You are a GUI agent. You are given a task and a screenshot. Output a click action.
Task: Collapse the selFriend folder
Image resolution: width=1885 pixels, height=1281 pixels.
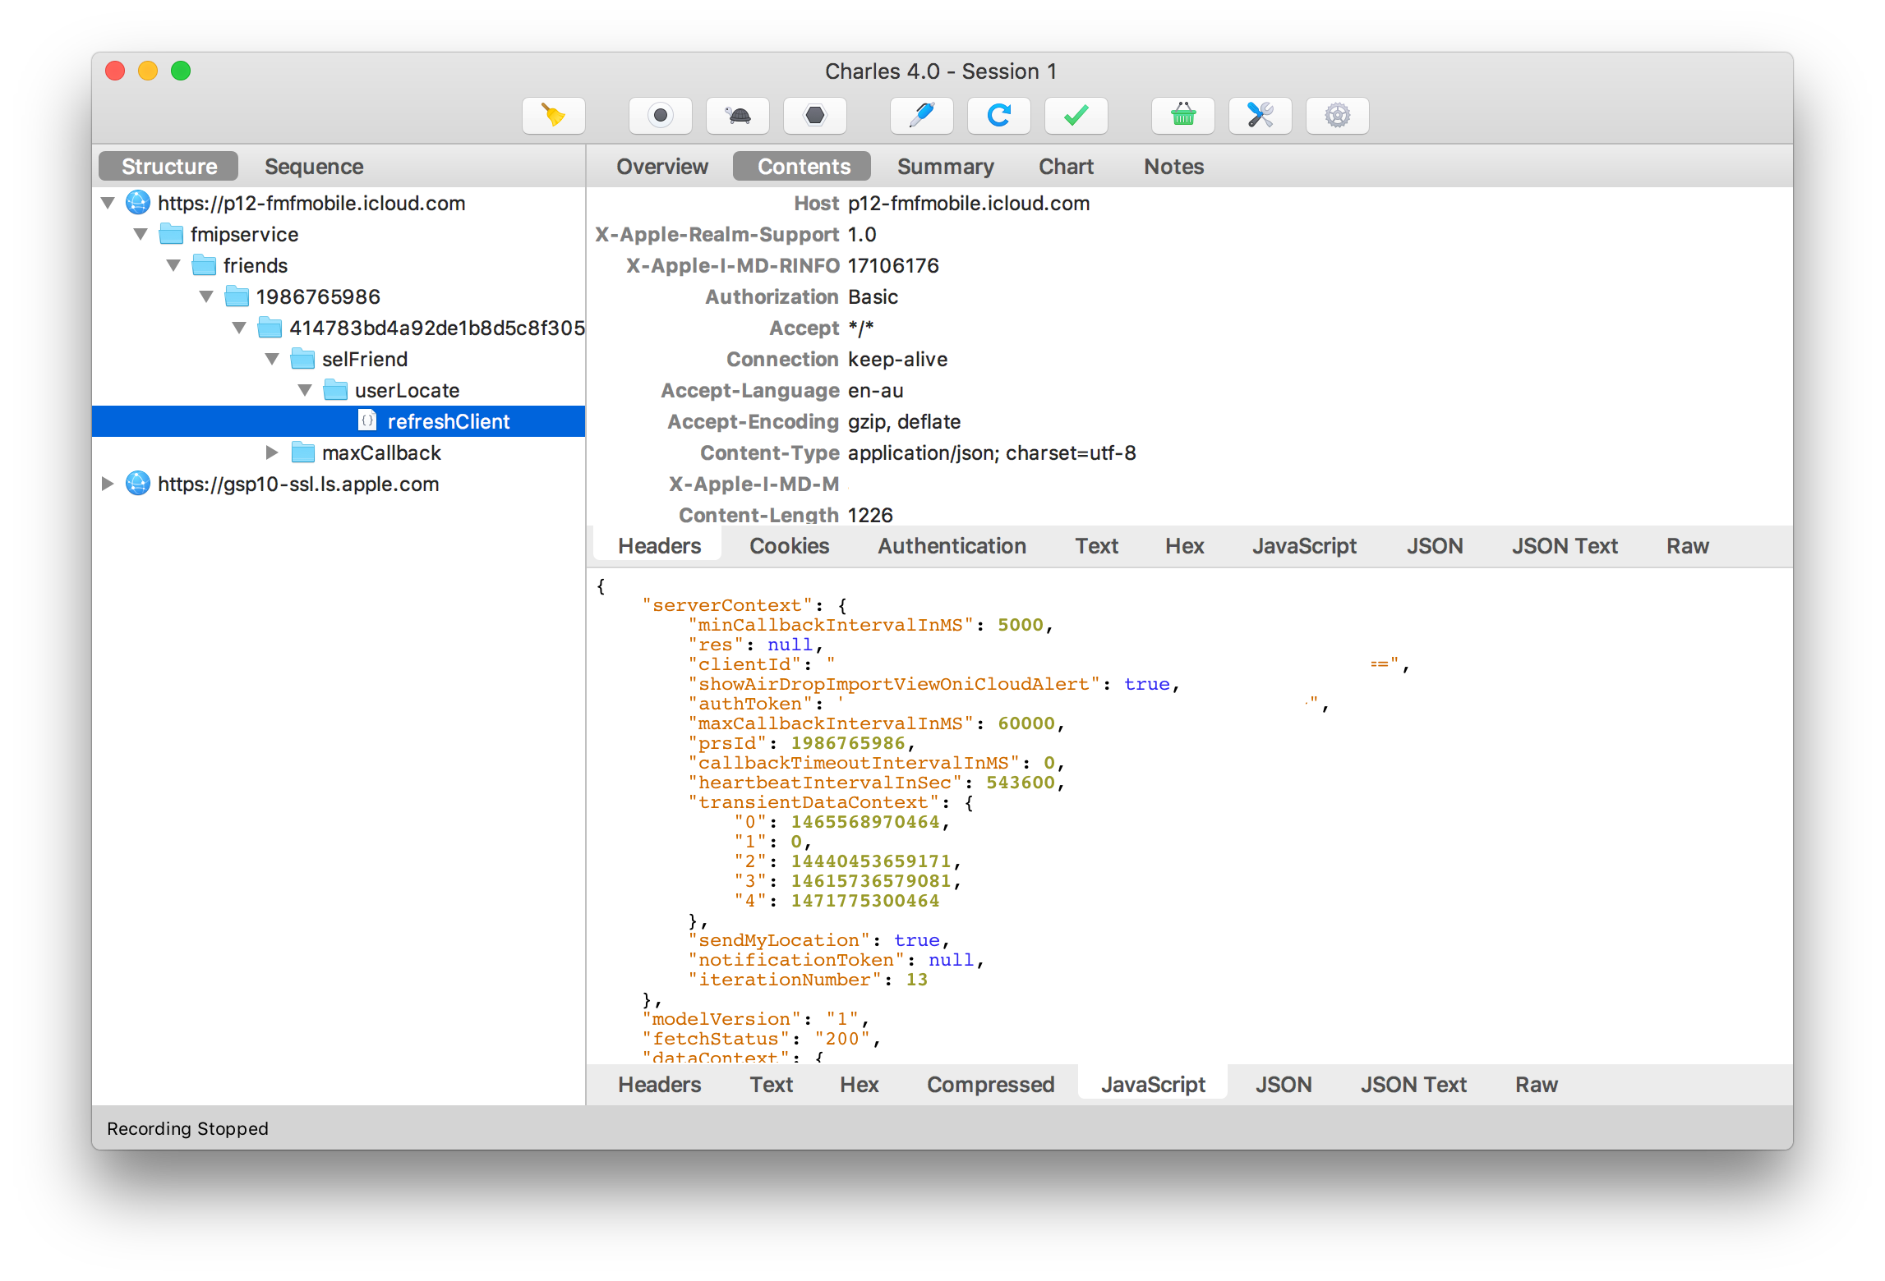(272, 359)
